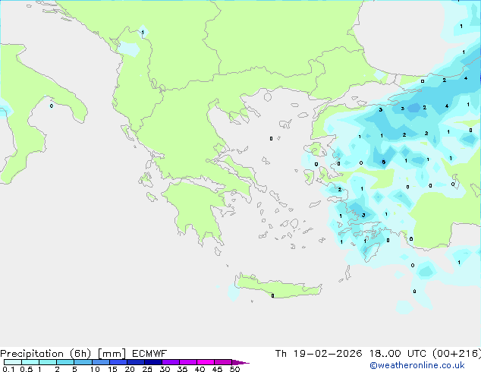Click the '0' value in northern Aegean Sea
The height and width of the screenshot is (372, 481).
[271, 139]
